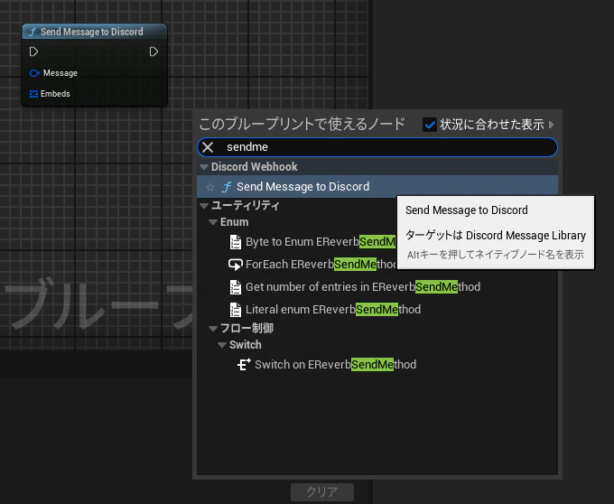The image size is (614, 504).
Task: Select the Send Message to Discord node header
Action: point(95,32)
